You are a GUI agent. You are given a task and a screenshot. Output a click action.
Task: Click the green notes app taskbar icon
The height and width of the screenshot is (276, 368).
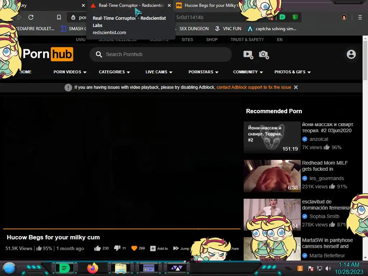(x=64, y=268)
